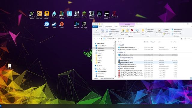Select the Battlefield 4 desktop icon
The width and height of the screenshot is (192, 108).
(77, 14)
